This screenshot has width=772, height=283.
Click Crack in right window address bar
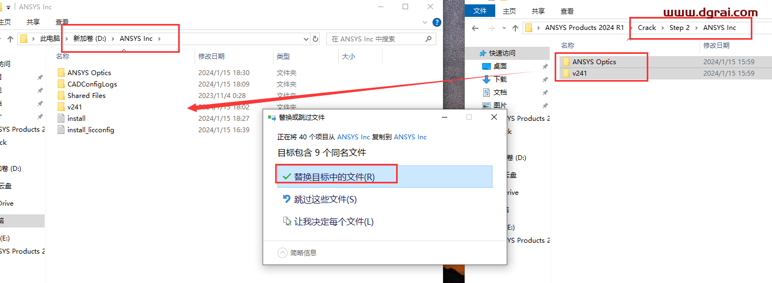click(647, 28)
